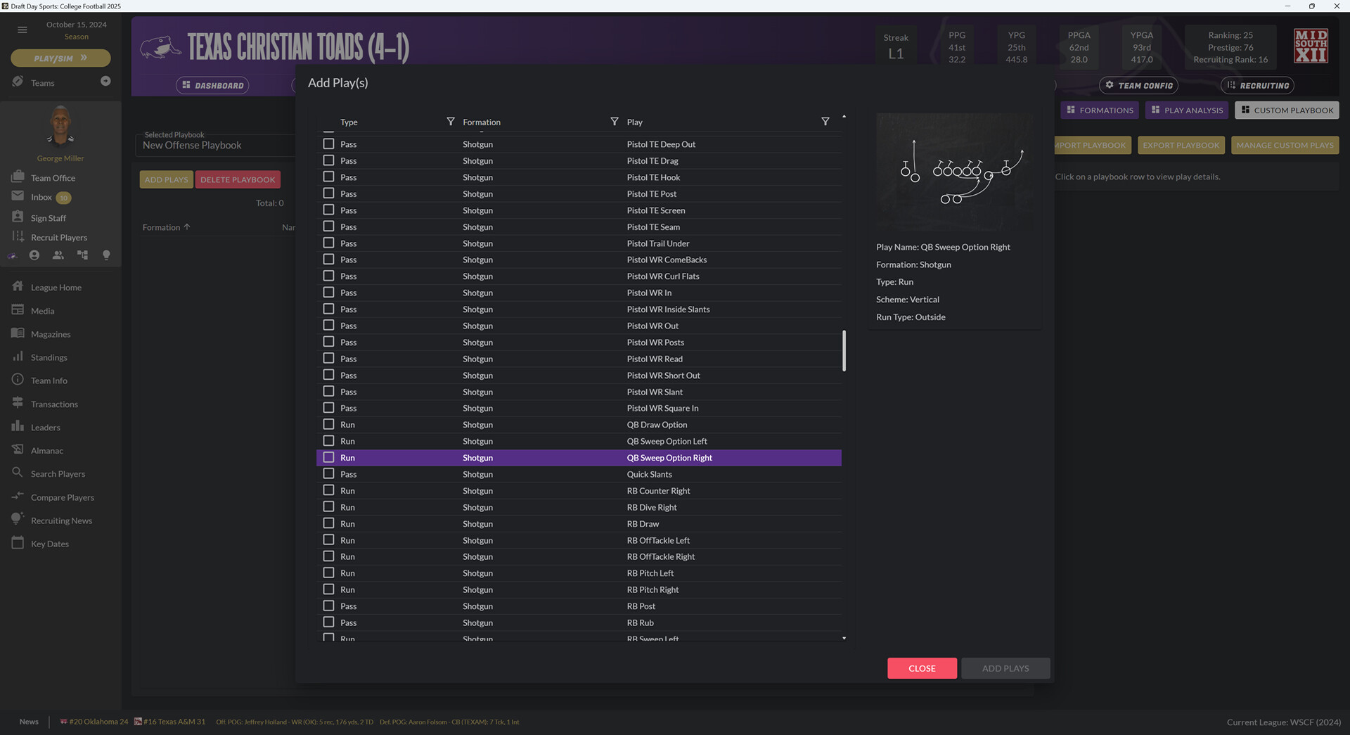Open the hamburger navigation menu
The width and height of the screenshot is (1350, 735).
click(22, 30)
